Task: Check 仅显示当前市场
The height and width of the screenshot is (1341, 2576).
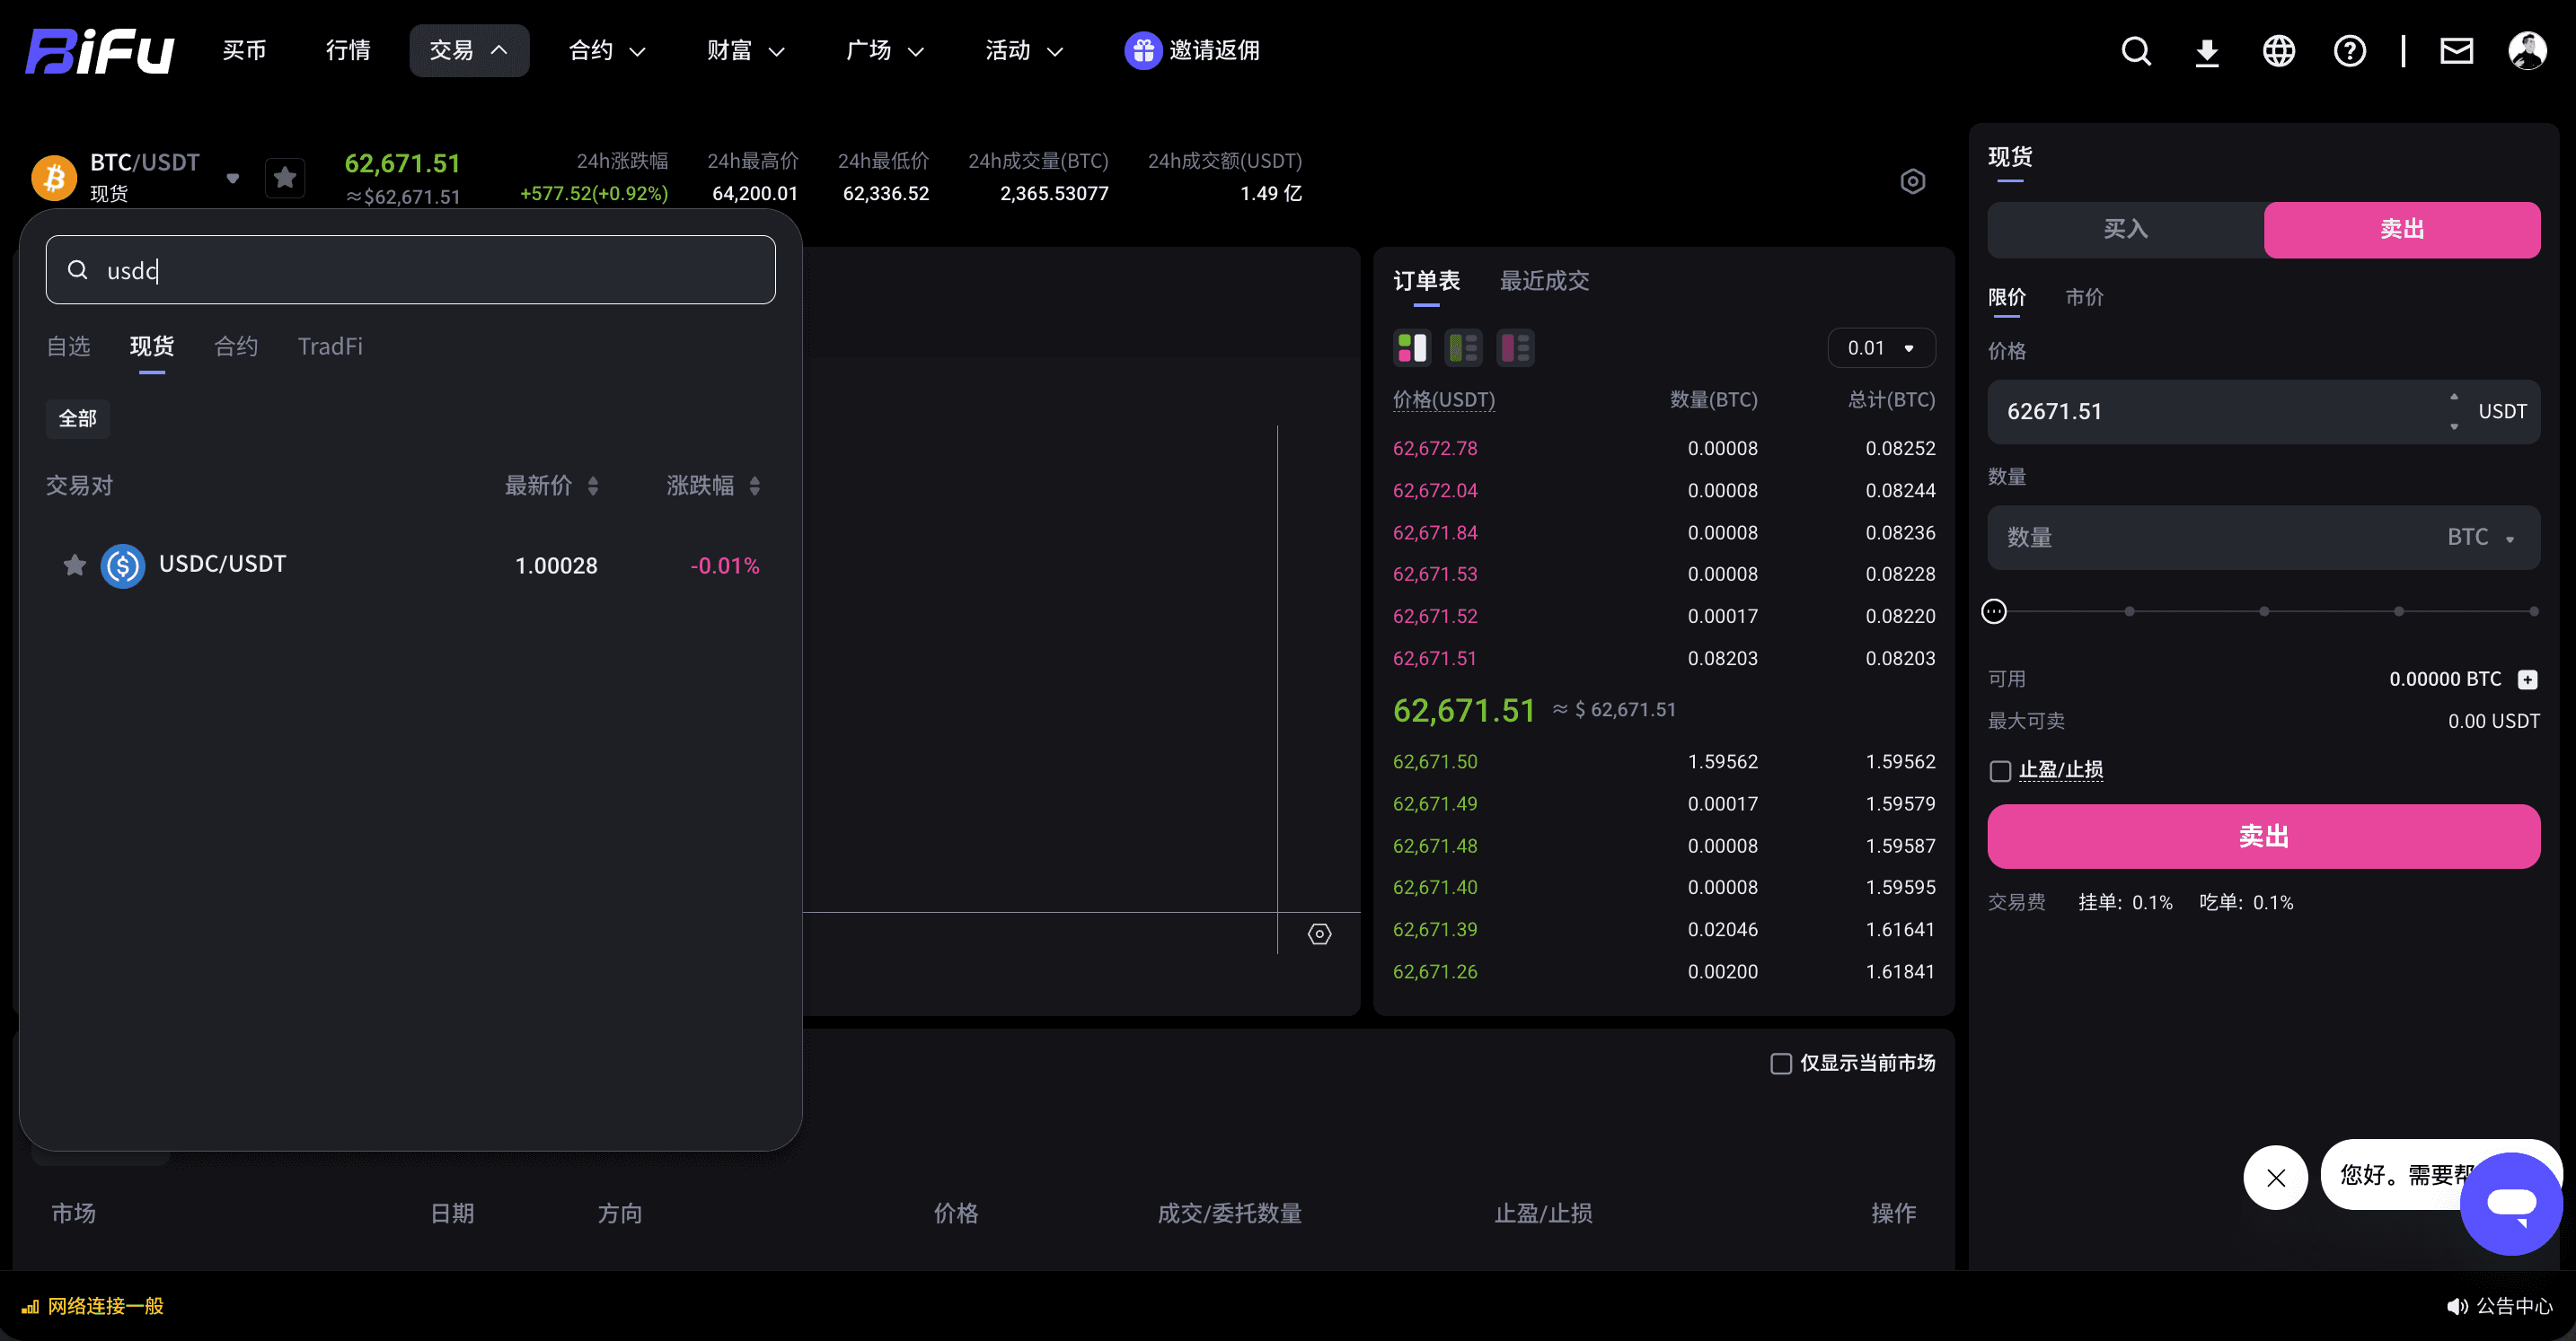Action: 1780,1064
